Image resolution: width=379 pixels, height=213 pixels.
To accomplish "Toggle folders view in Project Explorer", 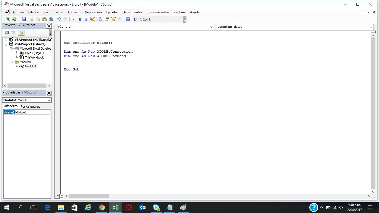I will coord(21,32).
